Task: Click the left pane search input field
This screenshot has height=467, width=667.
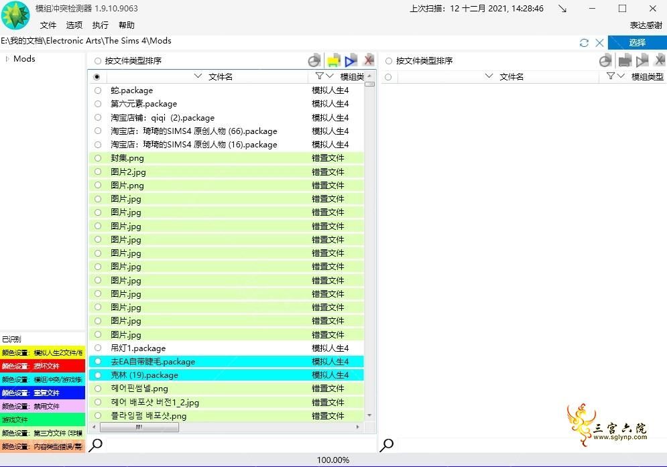Action: 239,445
